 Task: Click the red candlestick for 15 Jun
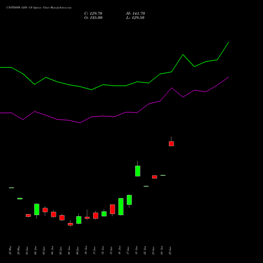tap(113, 209)
